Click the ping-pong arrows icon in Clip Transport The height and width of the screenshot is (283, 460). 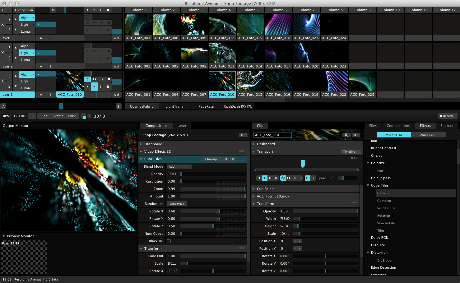[x=289, y=178]
